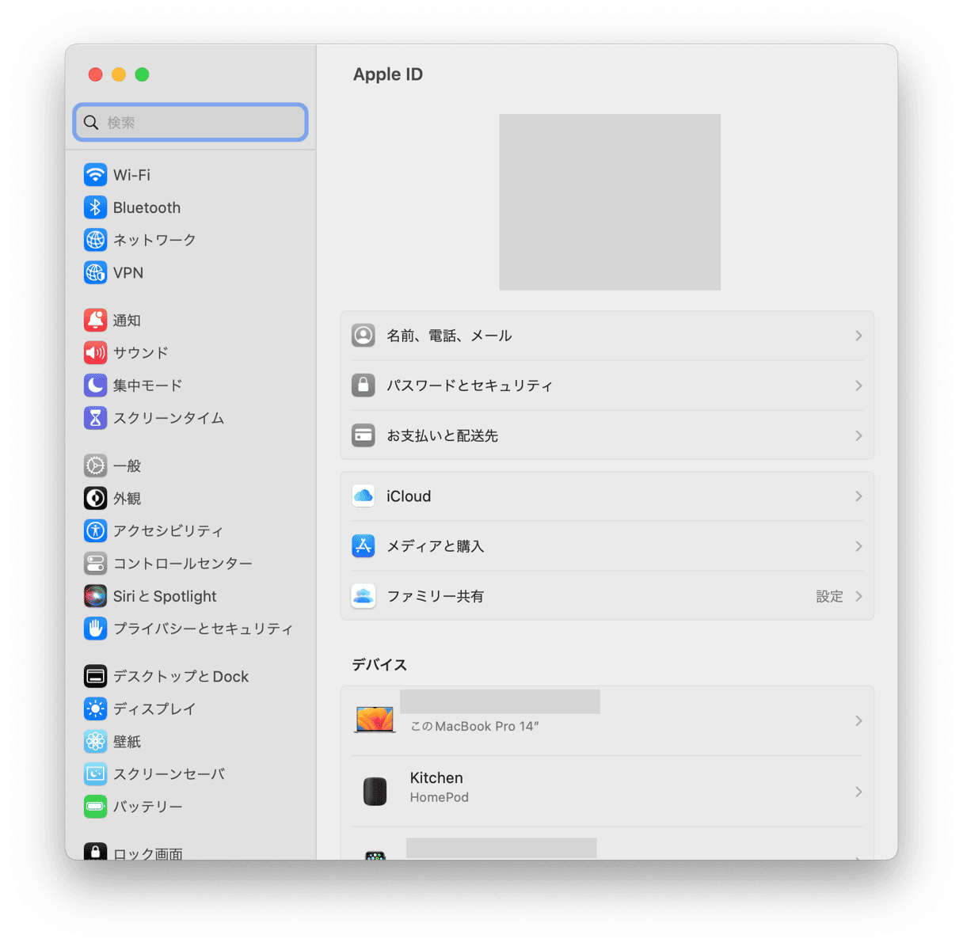
Task: Click the Kitchen HomePod device image
Action: point(375,792)
